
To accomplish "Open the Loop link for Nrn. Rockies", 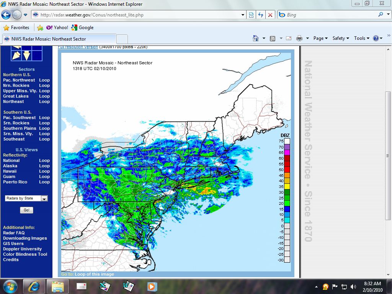I will click(44, 85).
